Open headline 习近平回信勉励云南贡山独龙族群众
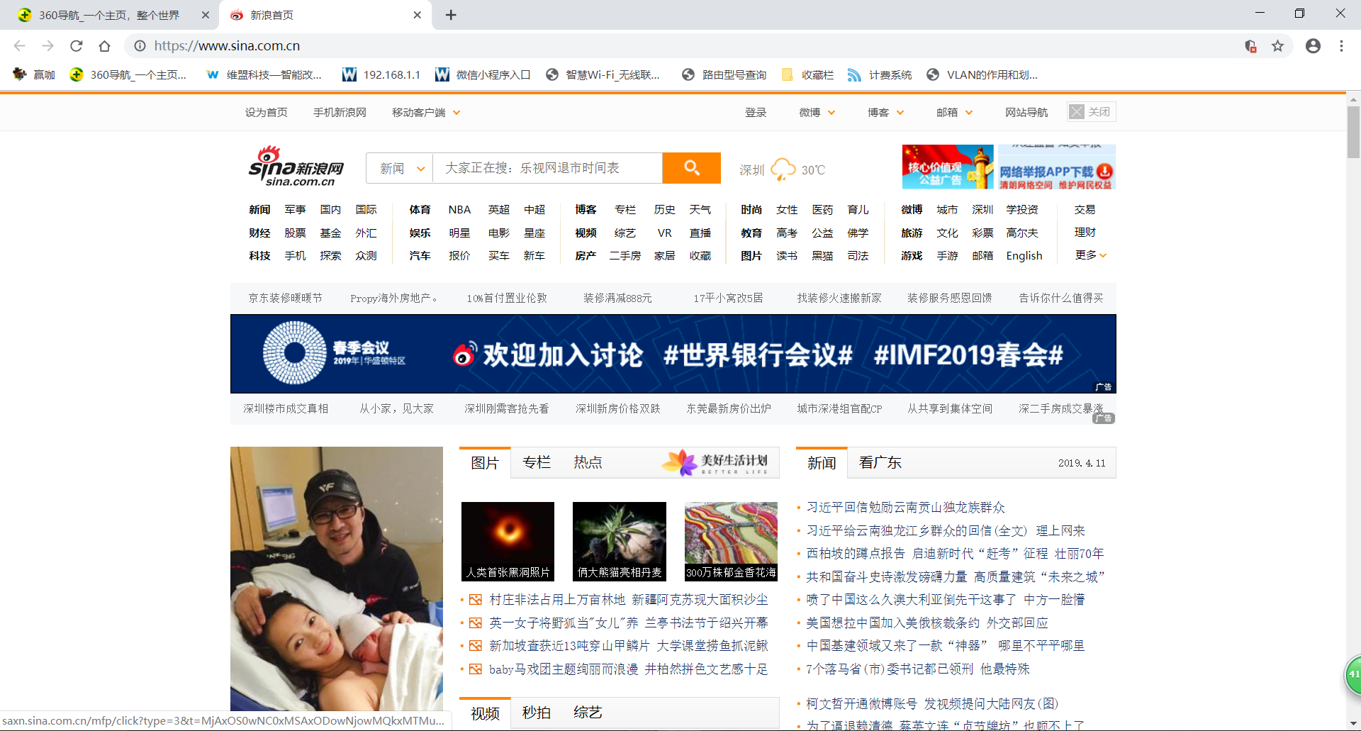Viewport: 1361px width, 731px height. pos(905,508)
